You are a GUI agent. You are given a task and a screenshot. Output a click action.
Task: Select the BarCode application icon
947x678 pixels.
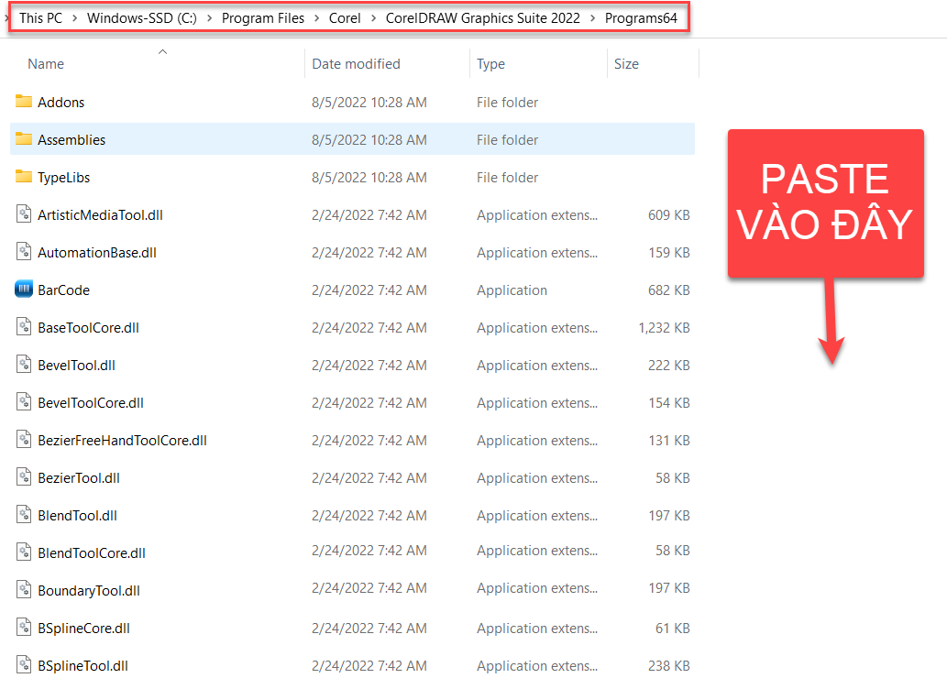pos(24,290)
